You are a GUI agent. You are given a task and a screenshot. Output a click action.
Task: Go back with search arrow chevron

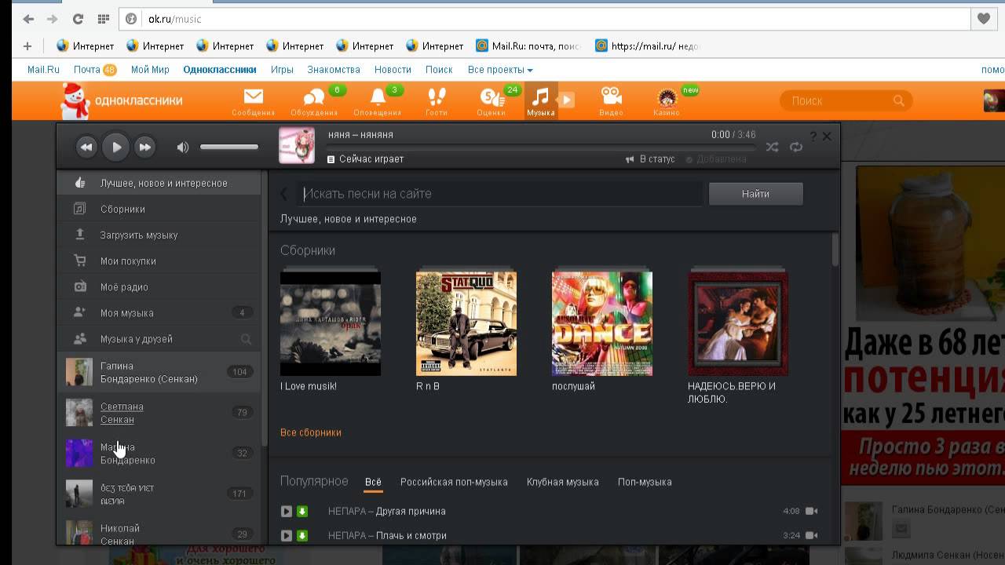[x=284, y=194]
